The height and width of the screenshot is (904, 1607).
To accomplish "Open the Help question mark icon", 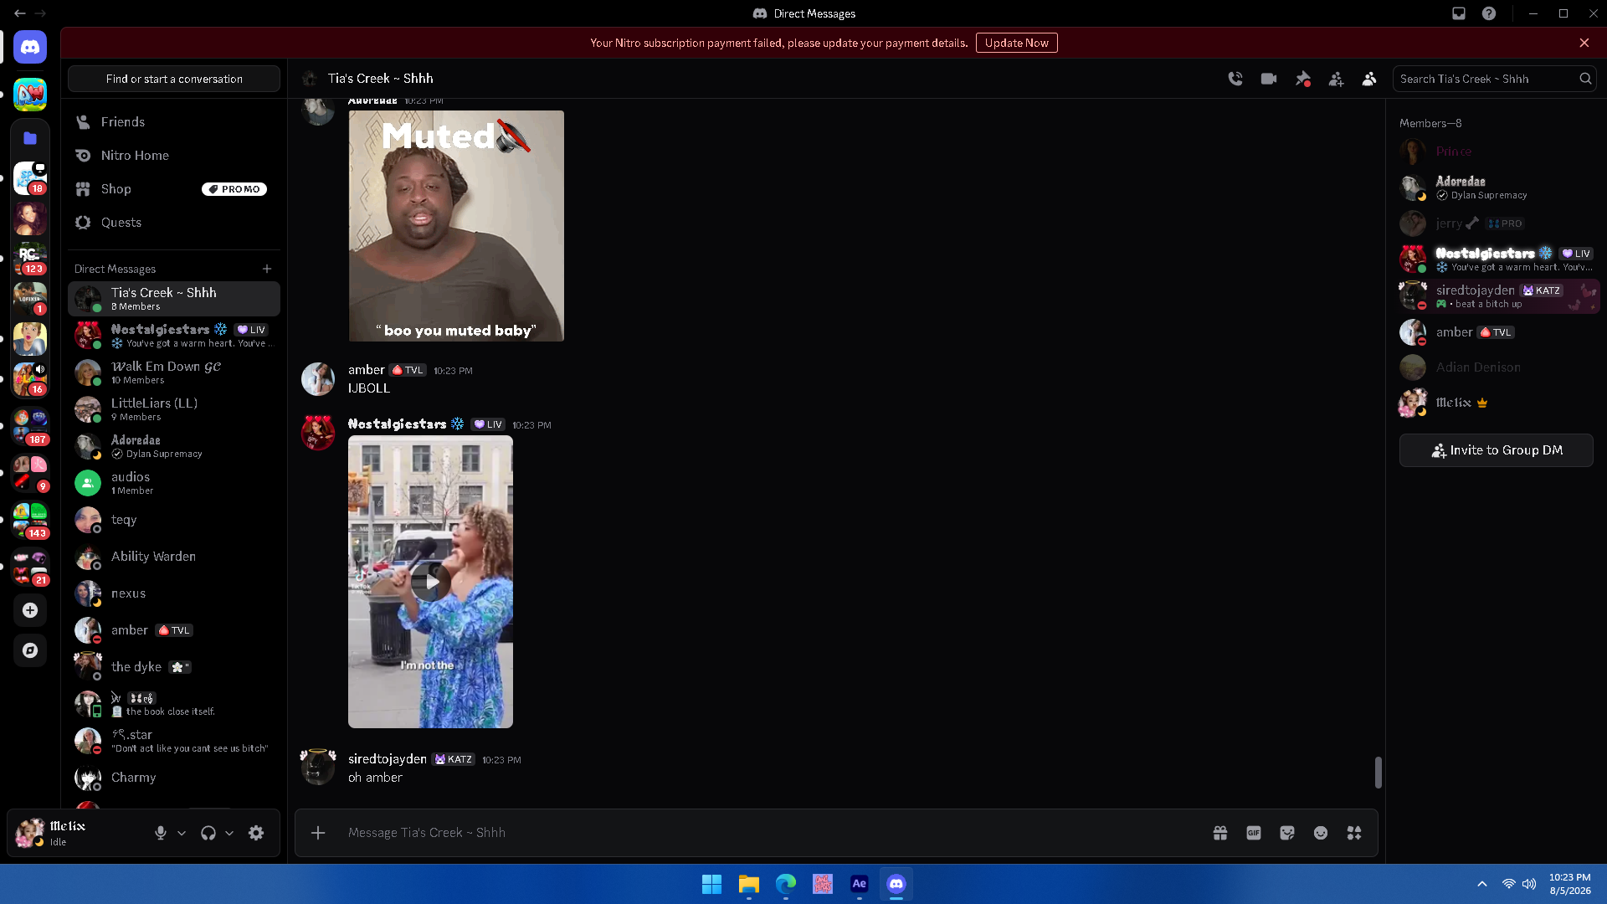I will tap(1489, 13).
